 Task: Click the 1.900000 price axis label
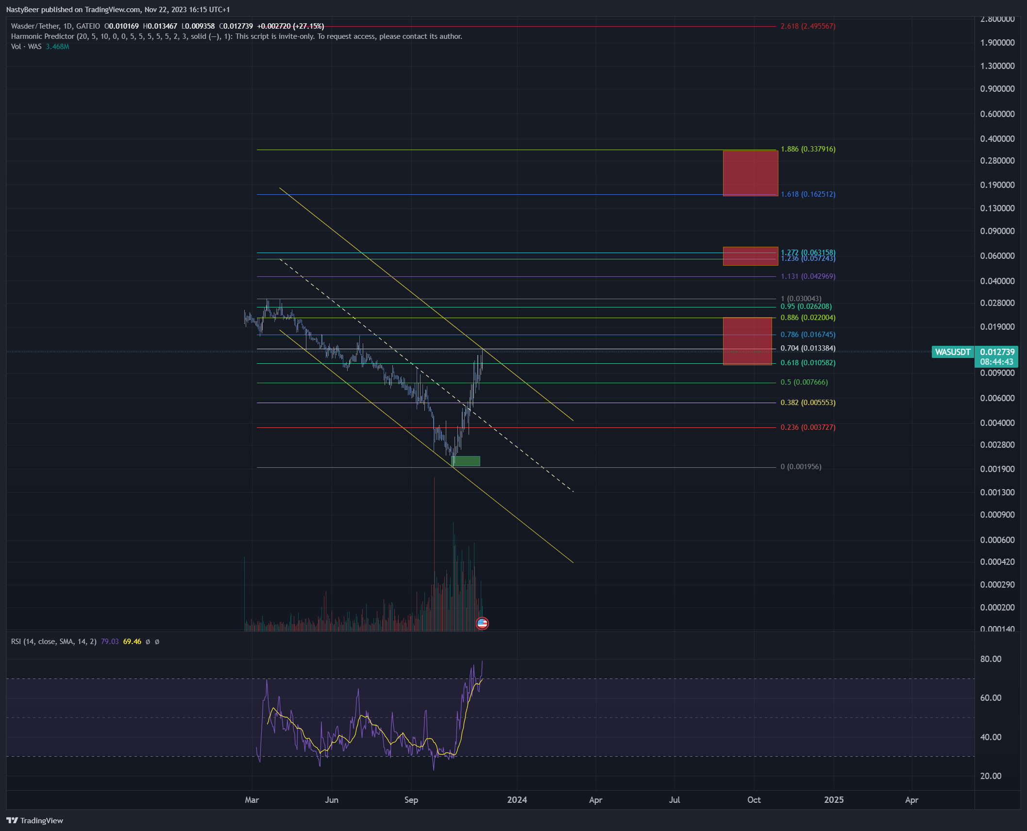click(997, 43)
